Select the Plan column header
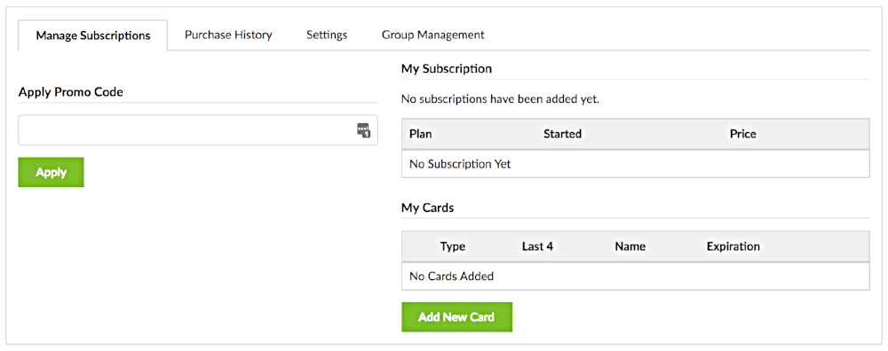The height and width of the screenshot is (351, 888). coord(420,134)
